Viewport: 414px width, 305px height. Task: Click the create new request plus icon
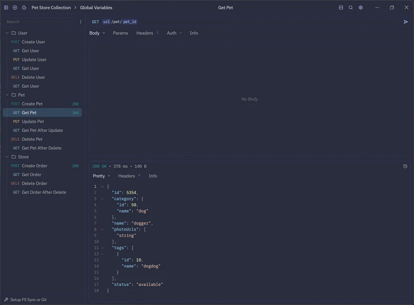click(x=15, y=7)
